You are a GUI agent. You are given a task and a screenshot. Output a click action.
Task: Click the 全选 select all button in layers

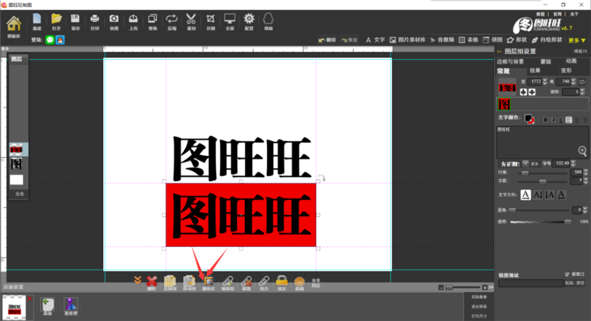click(x=20, y=194)
